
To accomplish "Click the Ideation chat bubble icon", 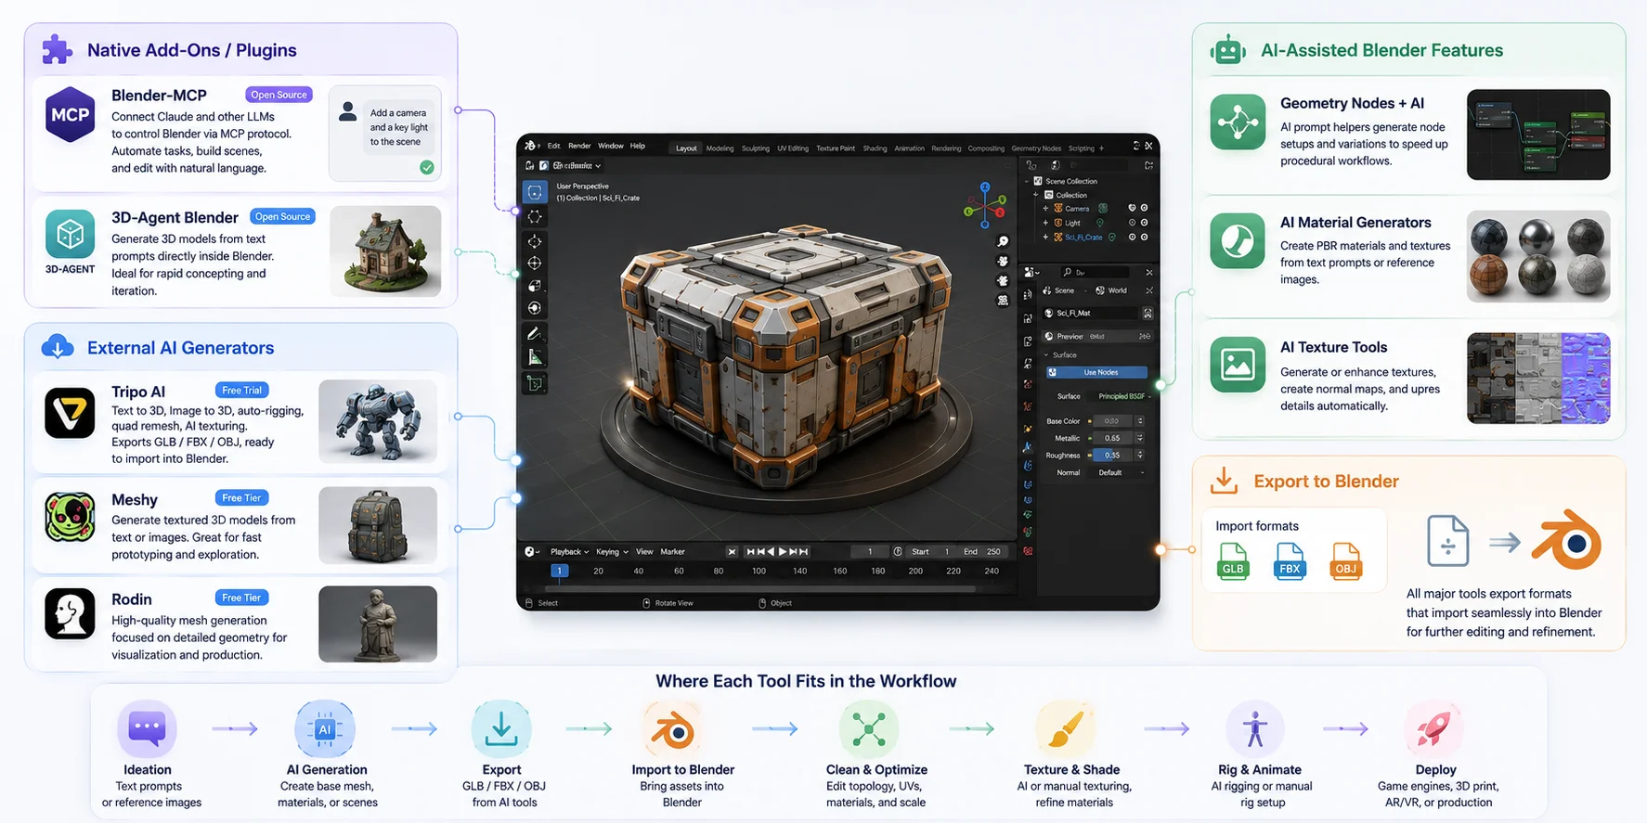I will tap(147, 728).
